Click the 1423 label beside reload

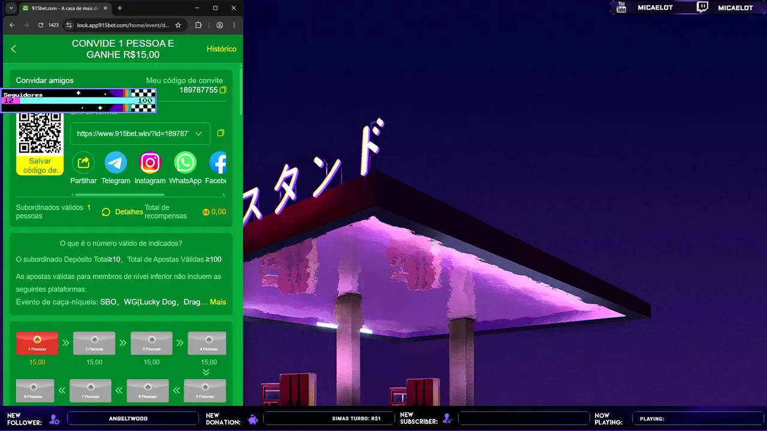point(53,25)
